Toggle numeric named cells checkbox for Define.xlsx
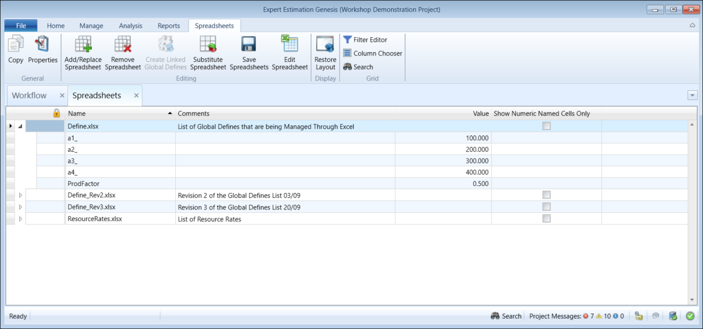The height and width of the screenshot is (329, 703). click(546, 126)
